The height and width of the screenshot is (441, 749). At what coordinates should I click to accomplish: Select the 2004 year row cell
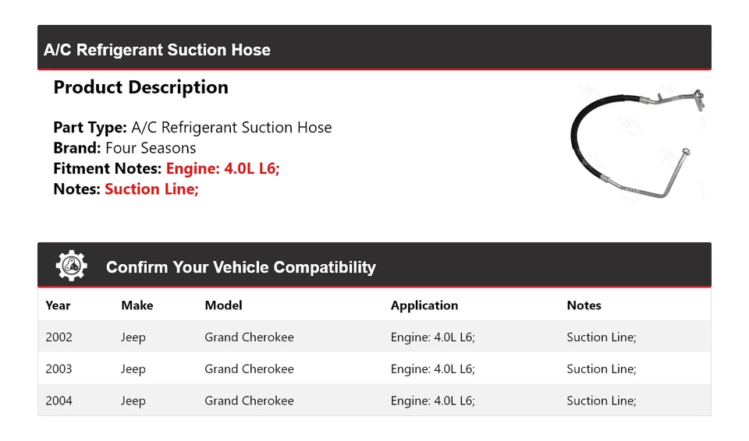click(59, 400)
